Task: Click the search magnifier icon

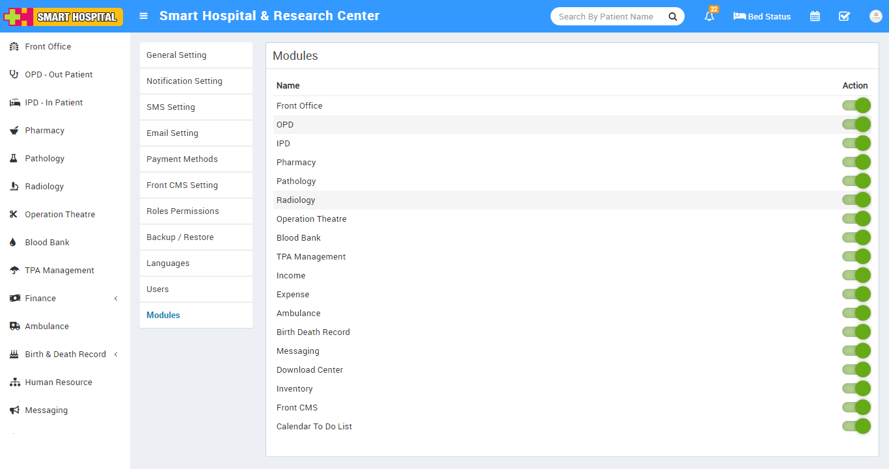Action: click(673, 16)
